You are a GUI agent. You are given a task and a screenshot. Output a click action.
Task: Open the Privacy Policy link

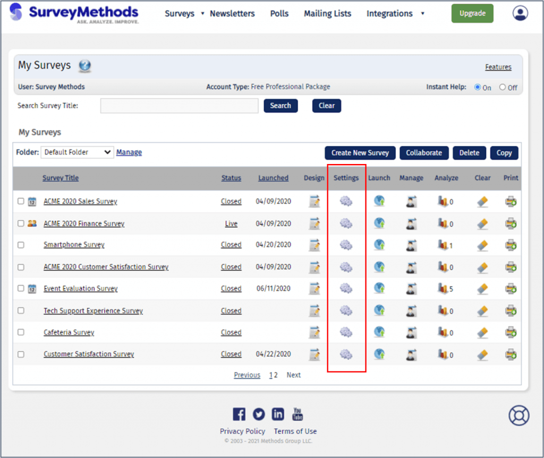pos(242,431)
